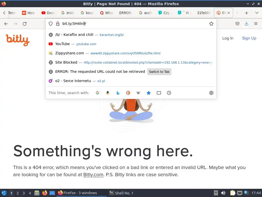Search this time with DuckDuckGo
The height and width of the screenshot is (197, 262).
tap(128, 93)
